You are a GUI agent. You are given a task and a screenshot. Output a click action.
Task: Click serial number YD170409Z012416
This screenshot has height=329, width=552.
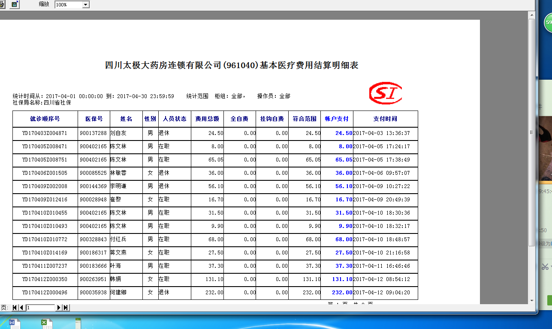pyautogui.click(x=45, y=200)
